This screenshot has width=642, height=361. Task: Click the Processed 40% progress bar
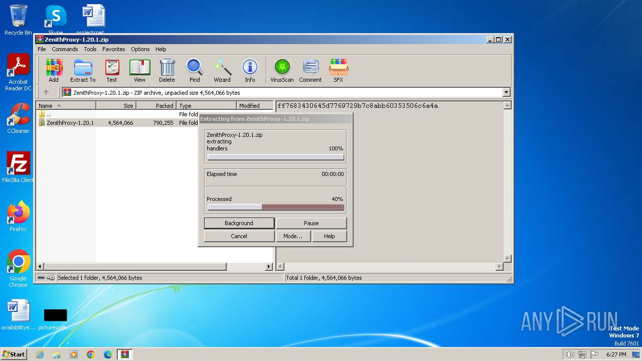click(275, 207)
